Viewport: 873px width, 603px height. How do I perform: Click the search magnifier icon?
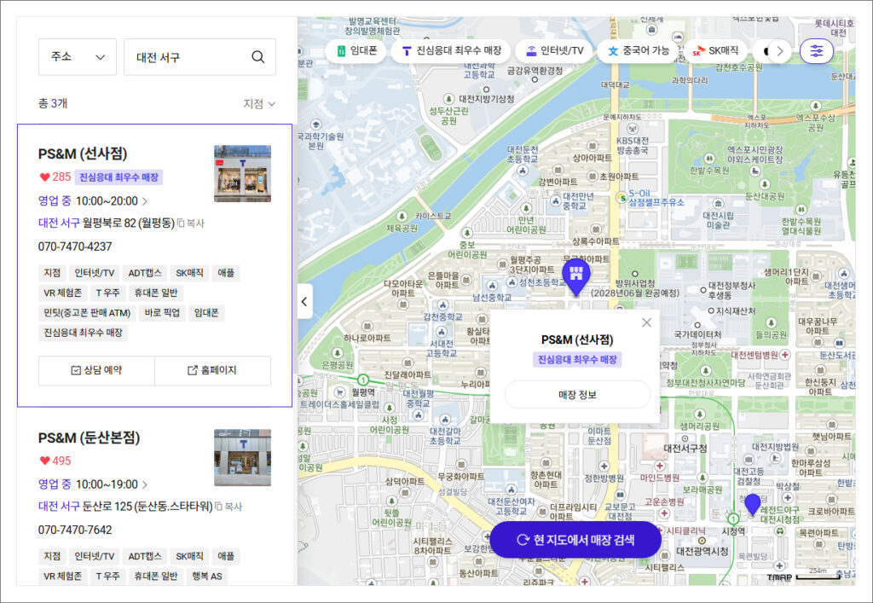257,57
